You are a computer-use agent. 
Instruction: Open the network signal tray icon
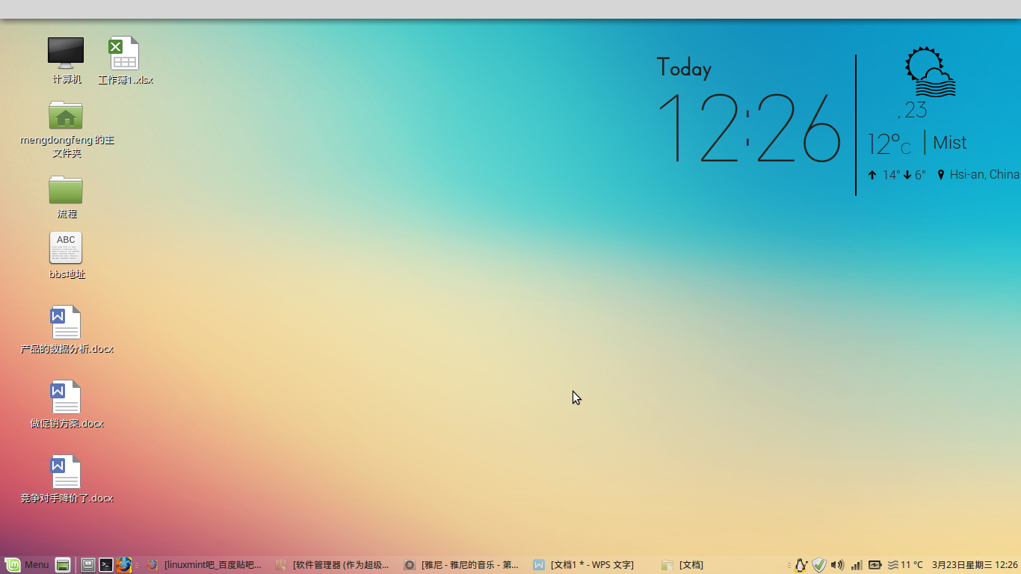click(x=857, y=565)
